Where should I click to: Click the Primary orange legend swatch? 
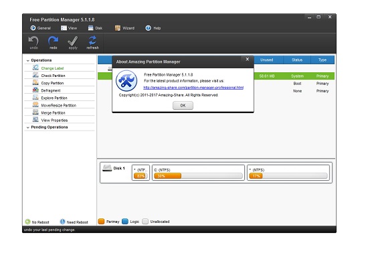(x=101, y=222)
